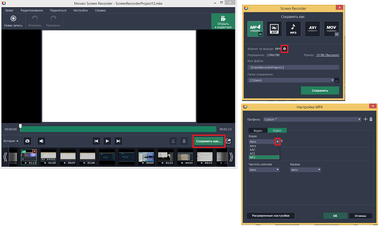Jump to next frame button

point(118,141)
